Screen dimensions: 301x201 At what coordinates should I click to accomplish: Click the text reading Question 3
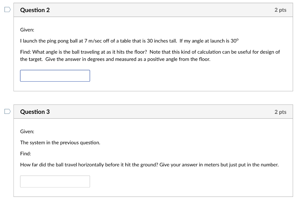[x=35, y=112]
